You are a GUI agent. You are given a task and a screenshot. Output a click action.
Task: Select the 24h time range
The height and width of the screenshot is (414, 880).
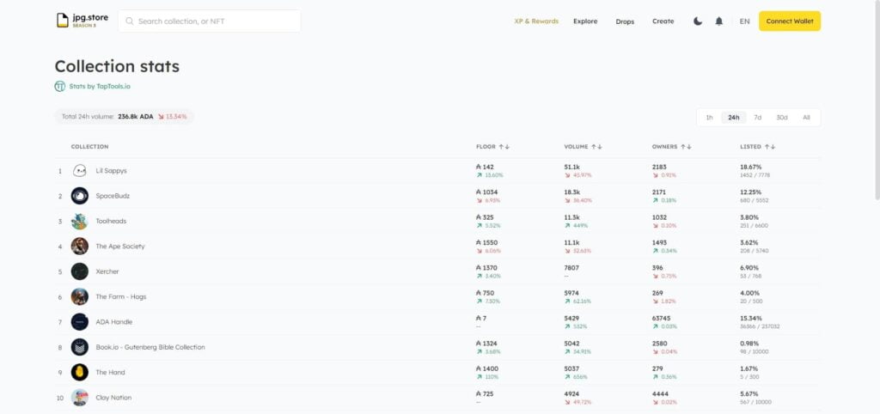(x=734, y=118)
